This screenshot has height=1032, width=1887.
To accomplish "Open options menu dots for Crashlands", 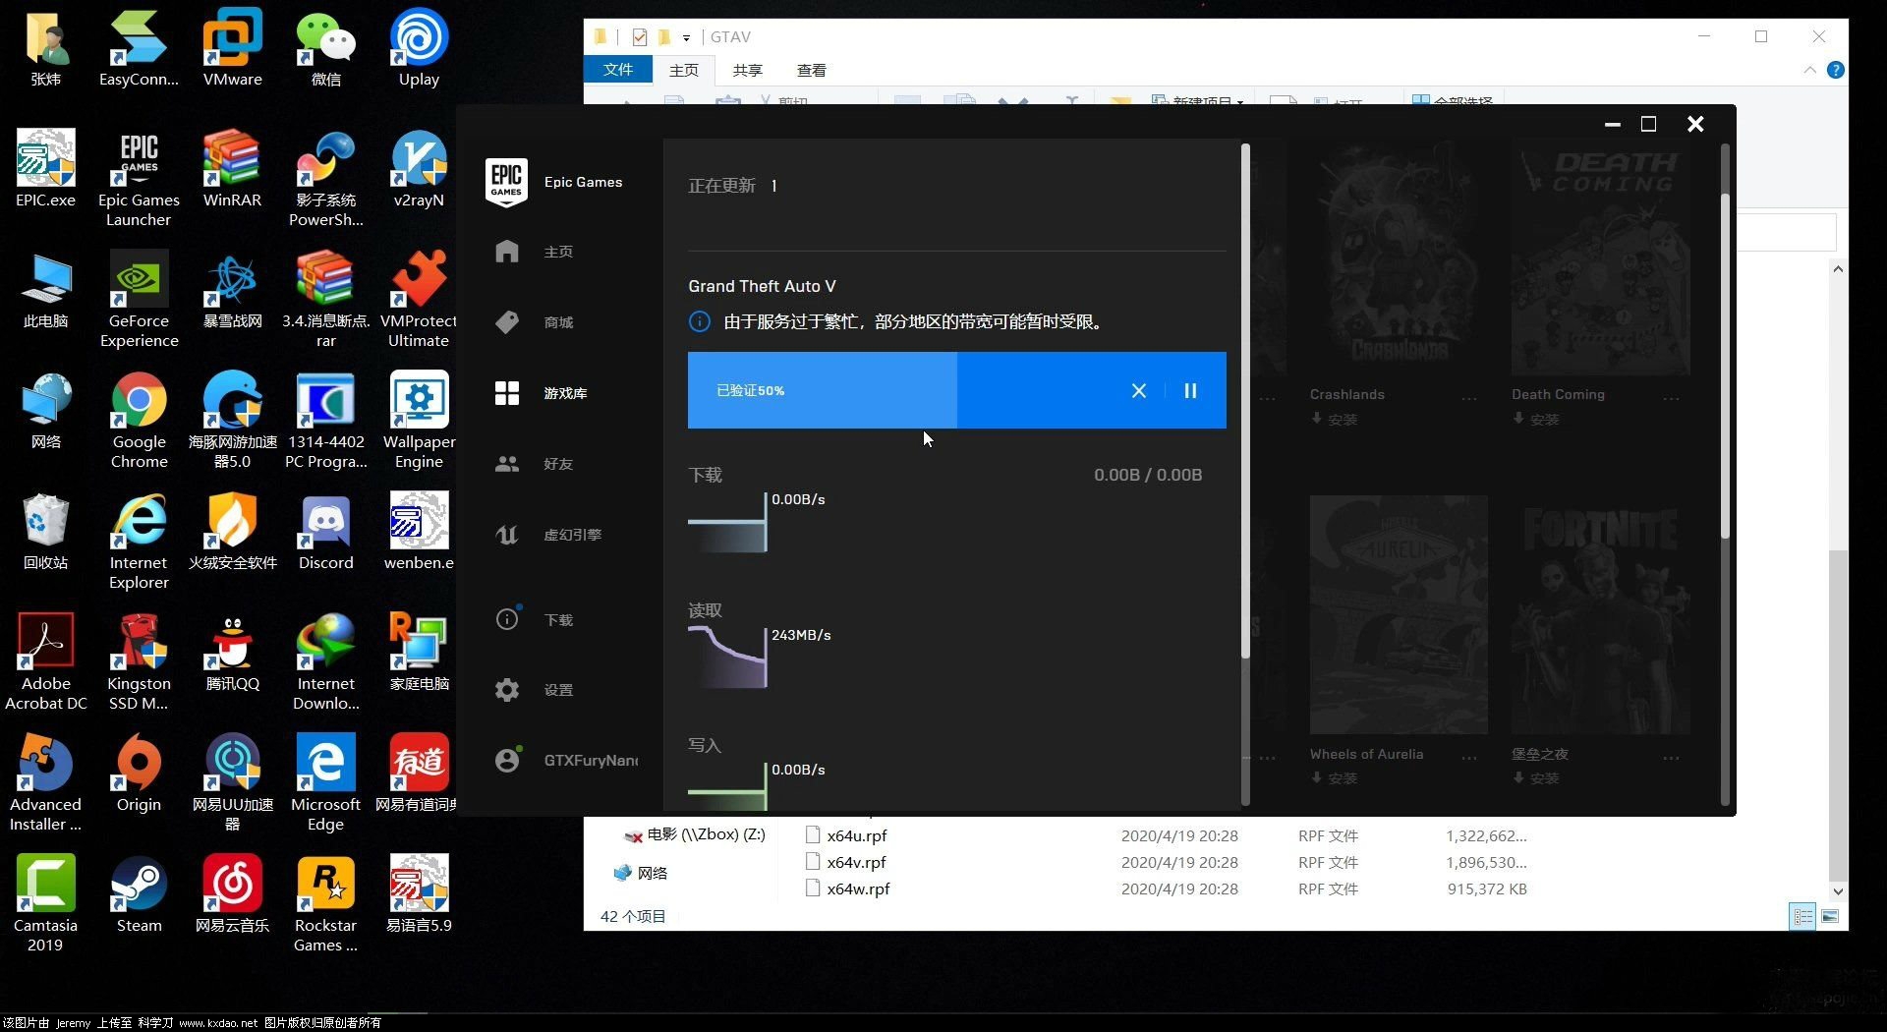I will coord(1469,398).
